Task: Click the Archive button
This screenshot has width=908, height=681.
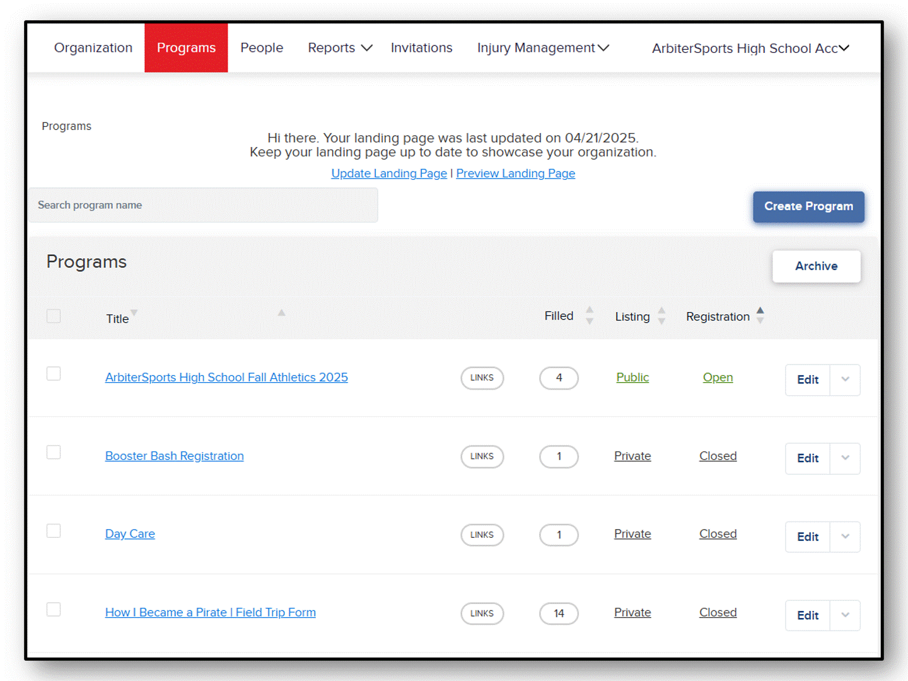Action: click(x=817, y=266)
